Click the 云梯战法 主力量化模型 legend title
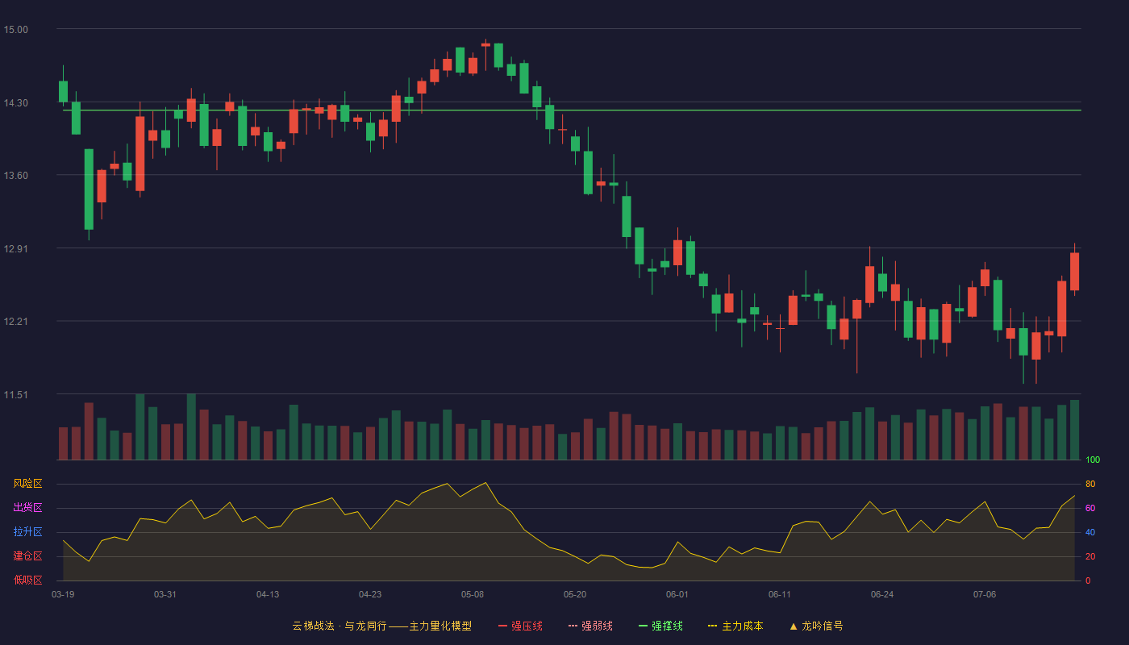 (381, 626)
